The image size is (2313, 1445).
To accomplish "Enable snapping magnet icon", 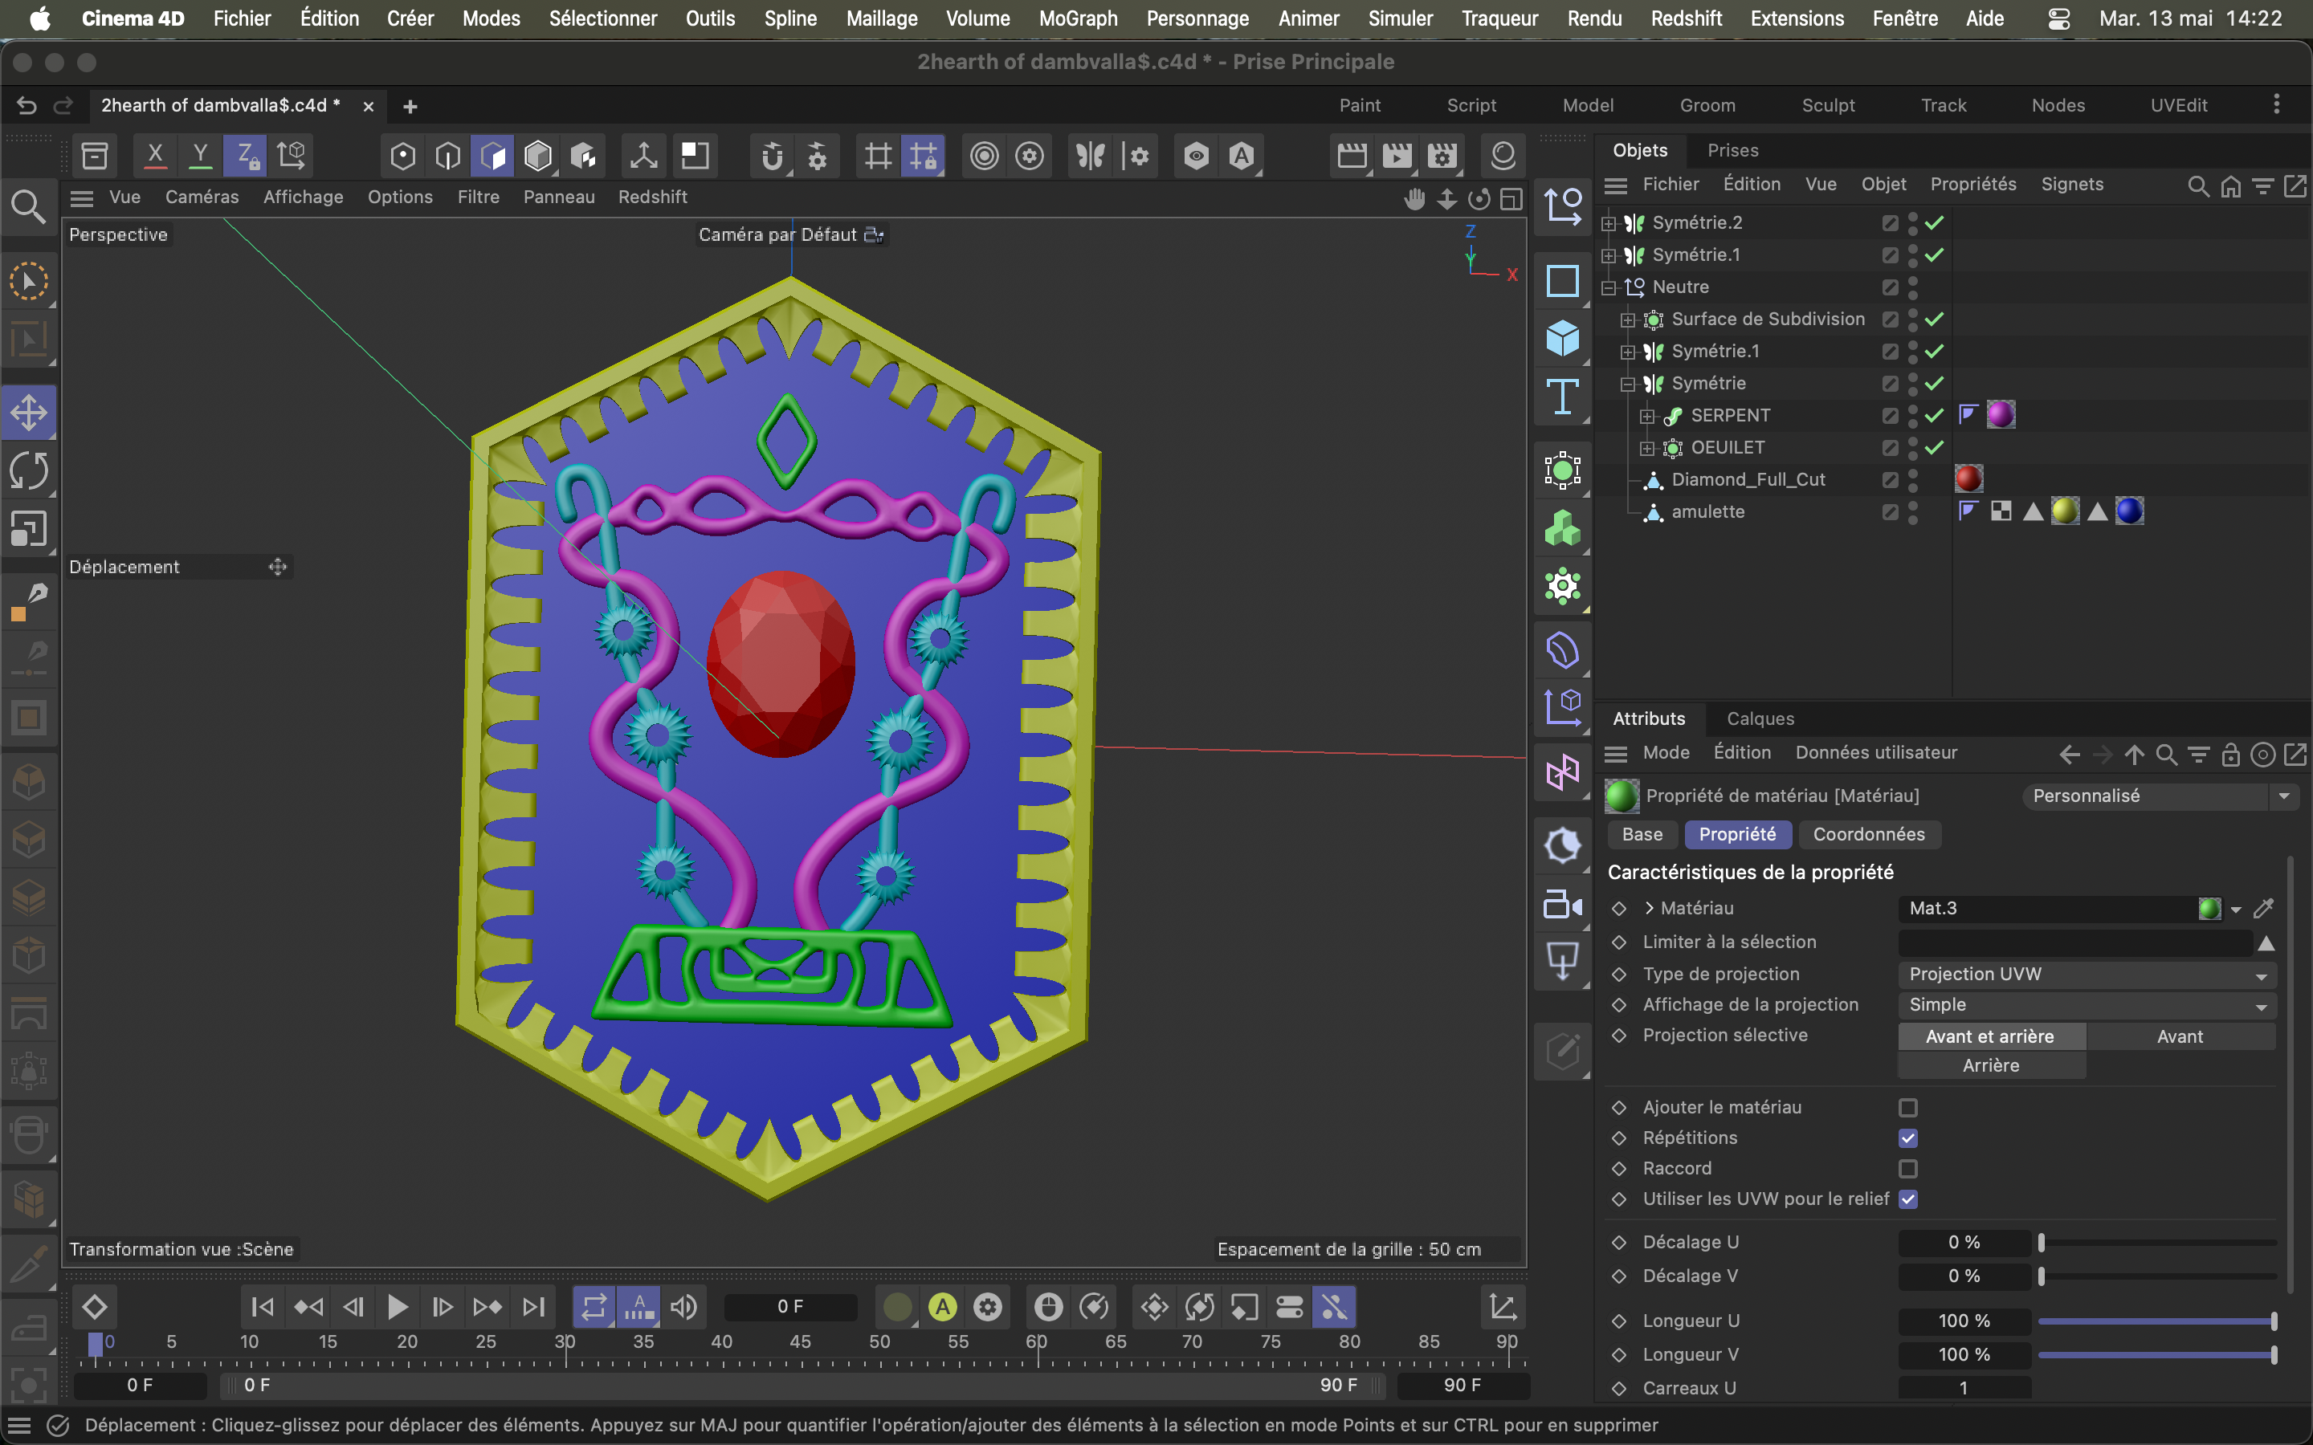I will 773,155.
